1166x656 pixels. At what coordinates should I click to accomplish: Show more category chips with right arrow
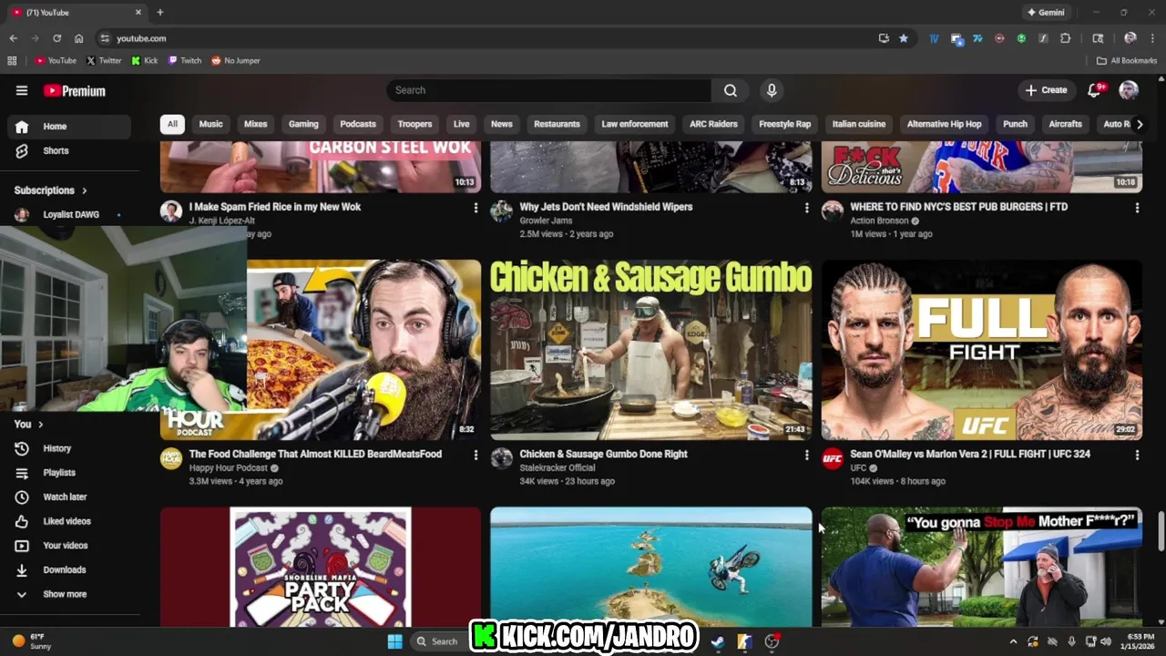(1139, 125)
